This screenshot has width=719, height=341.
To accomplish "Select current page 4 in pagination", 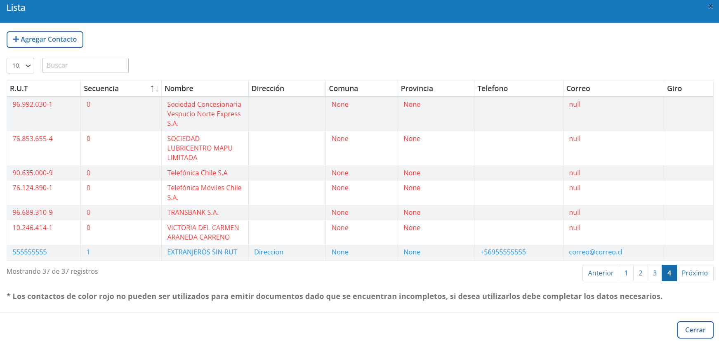I will 669,273.
